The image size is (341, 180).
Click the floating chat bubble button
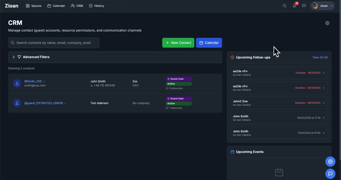[330, 174]
